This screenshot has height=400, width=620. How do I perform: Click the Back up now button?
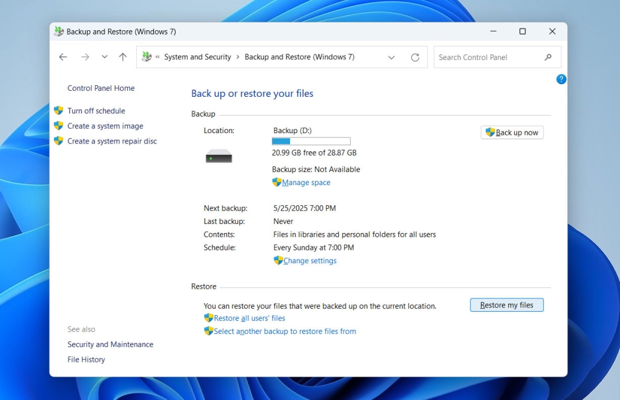coord(512,133)
